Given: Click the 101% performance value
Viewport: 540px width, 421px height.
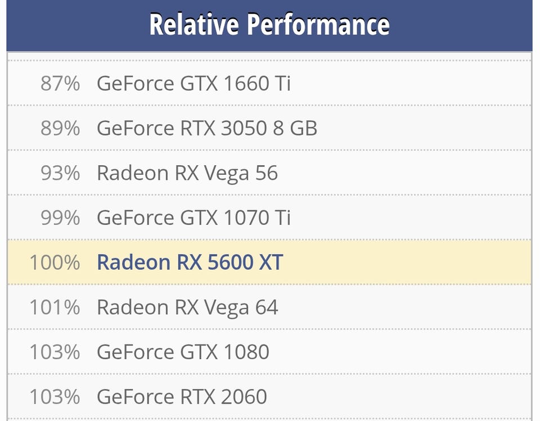Looking at the screenshot, I should 55,307.
